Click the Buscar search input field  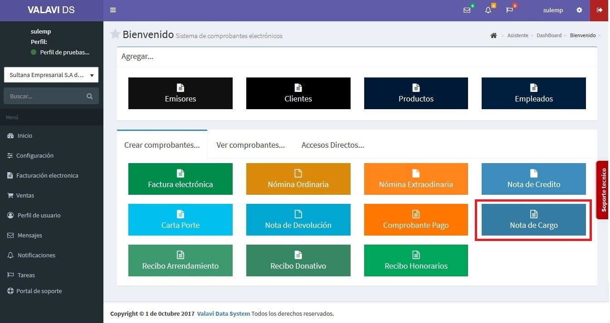coord(45,96)
